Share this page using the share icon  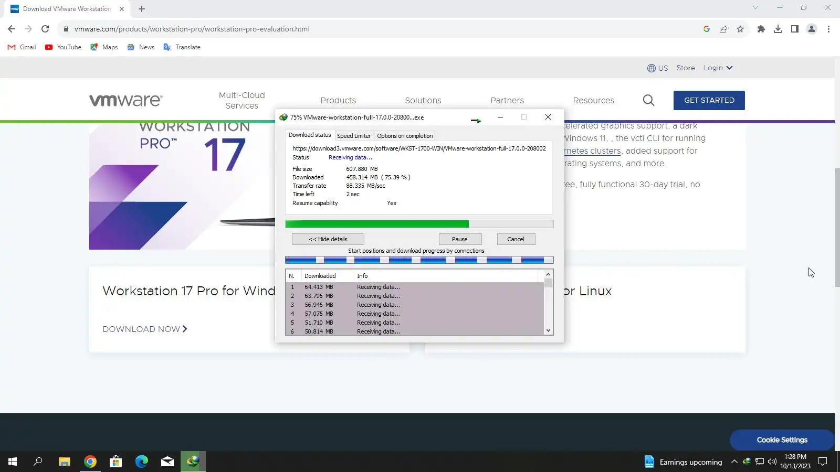(x=723, y=29)
